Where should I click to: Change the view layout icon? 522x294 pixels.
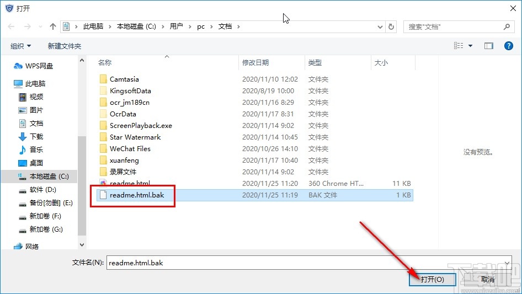459,46
